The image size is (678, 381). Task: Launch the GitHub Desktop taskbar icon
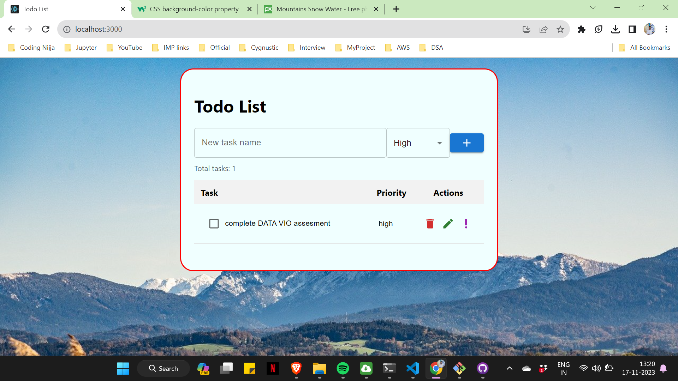click(483, 368)
